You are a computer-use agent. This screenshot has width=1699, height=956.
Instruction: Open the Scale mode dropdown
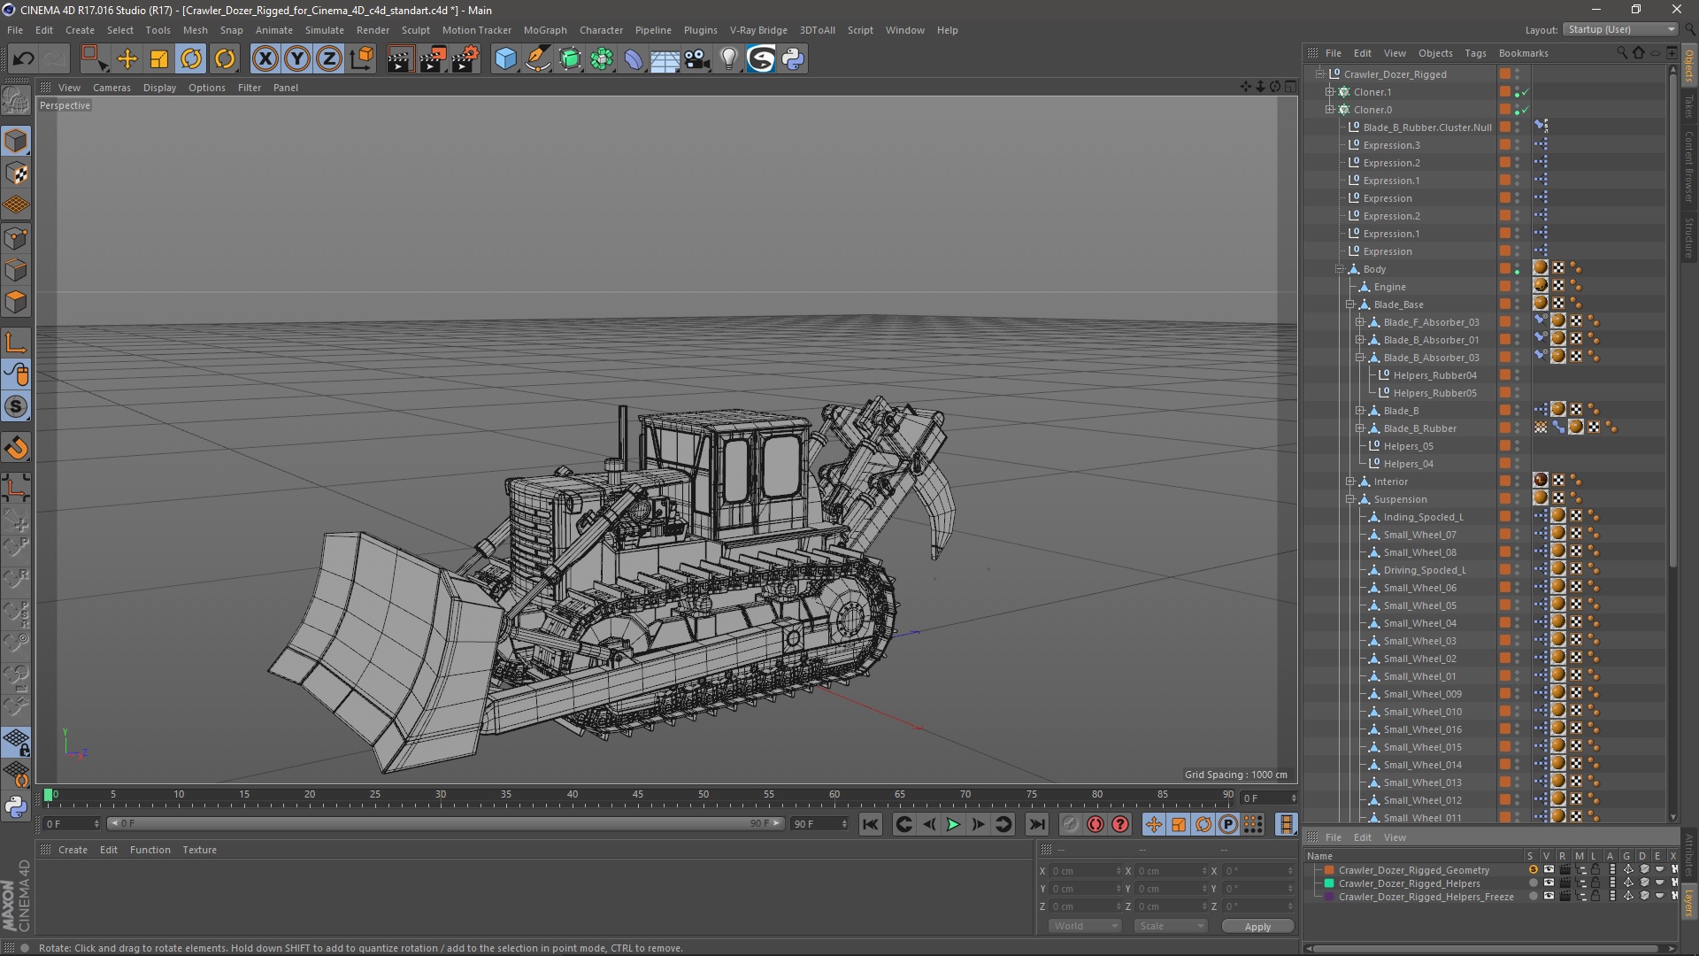pyautogui.click(x=1171, y=926)
